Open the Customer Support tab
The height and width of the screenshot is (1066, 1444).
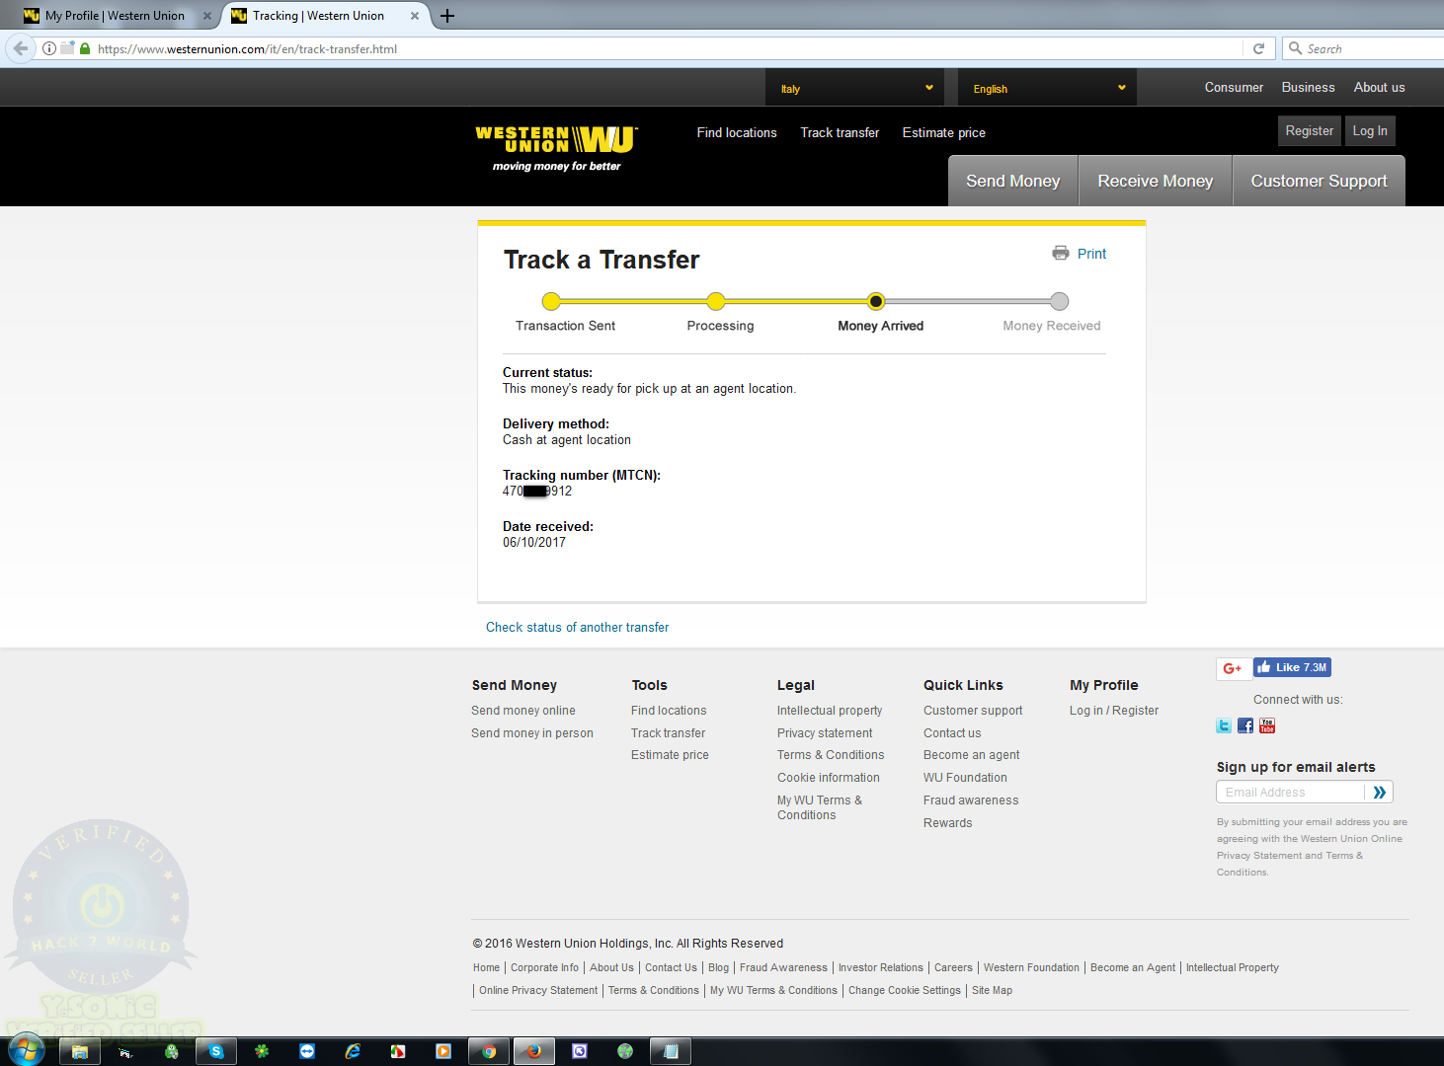click(1319, 181)
